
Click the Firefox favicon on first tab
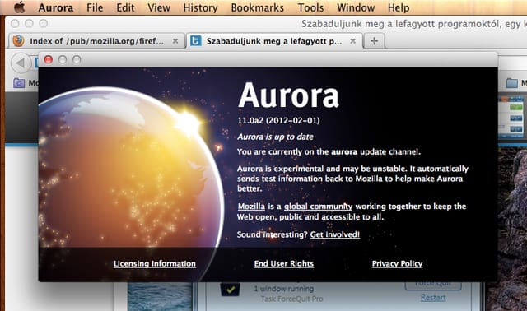(x=18, y=41)
